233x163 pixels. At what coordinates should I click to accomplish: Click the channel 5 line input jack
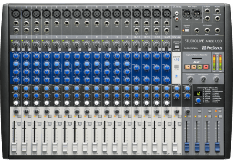(x=56, y=23)
